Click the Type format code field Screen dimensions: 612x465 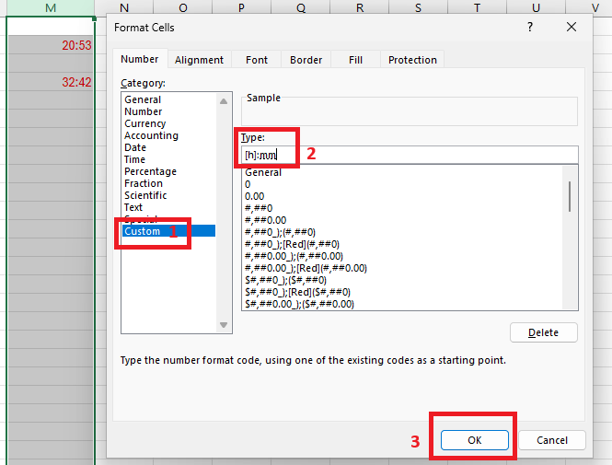[x=410, y=155]
